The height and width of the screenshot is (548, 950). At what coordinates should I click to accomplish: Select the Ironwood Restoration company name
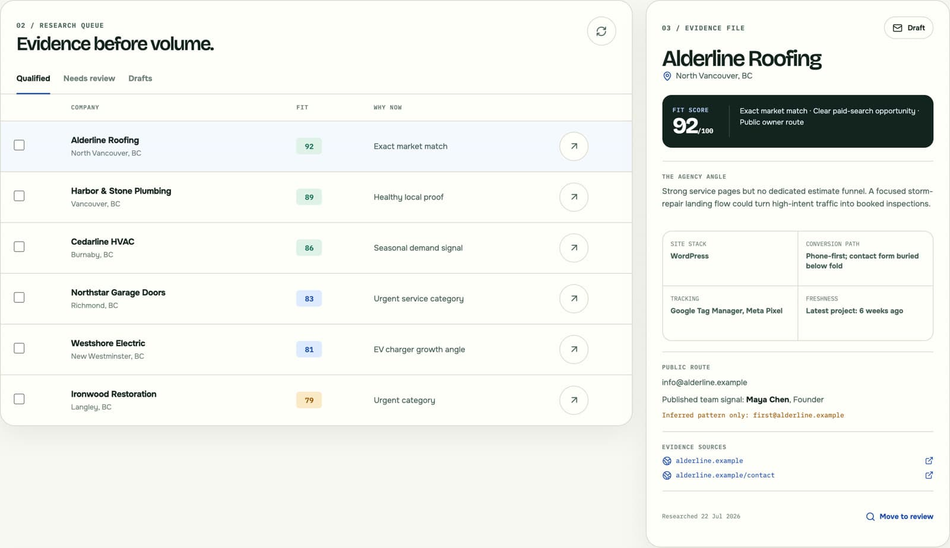pos(113,394)
